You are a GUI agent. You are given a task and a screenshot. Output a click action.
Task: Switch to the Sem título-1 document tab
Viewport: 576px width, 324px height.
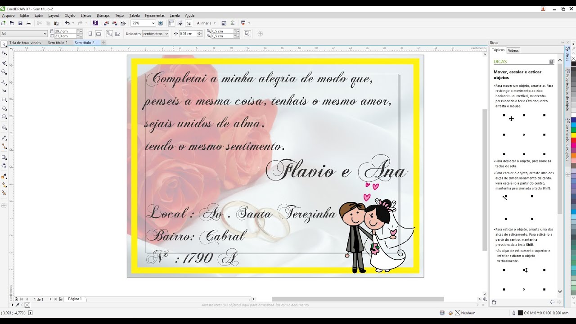58,43
